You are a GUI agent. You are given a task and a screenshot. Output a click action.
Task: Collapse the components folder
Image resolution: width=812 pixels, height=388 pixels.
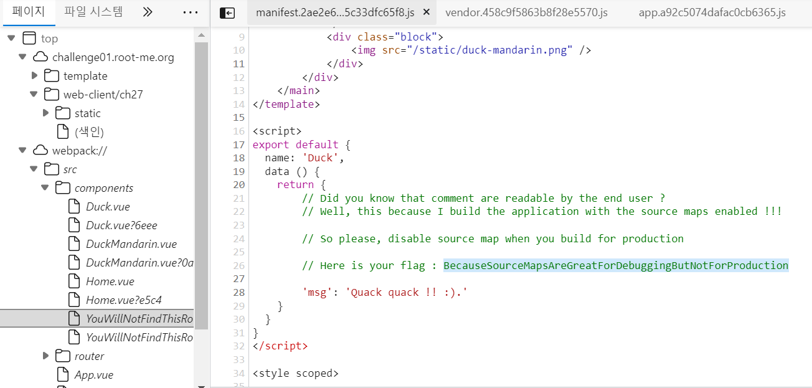[45, 188]
